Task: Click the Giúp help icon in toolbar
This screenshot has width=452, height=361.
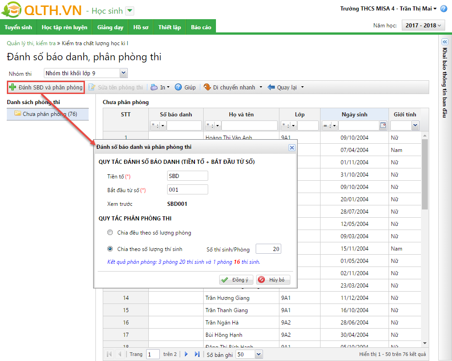Action: (x=179, y=87)
